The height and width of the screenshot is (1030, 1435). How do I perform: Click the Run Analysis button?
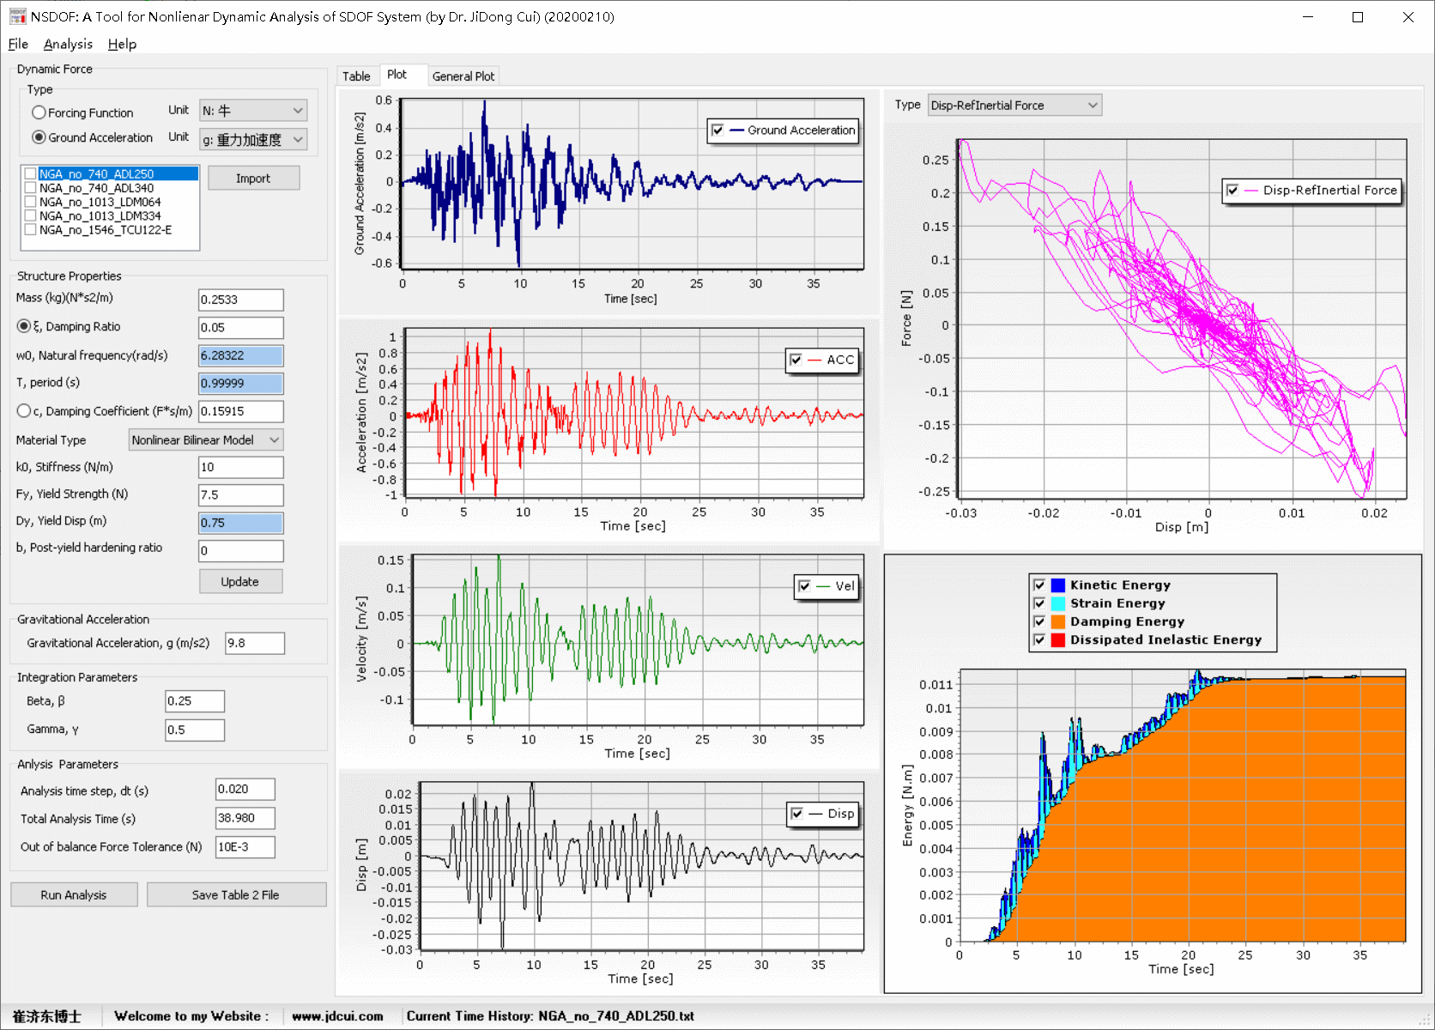coord(74,895)
